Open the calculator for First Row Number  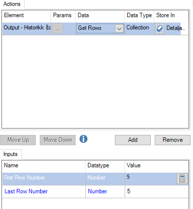tap(182, 179)
